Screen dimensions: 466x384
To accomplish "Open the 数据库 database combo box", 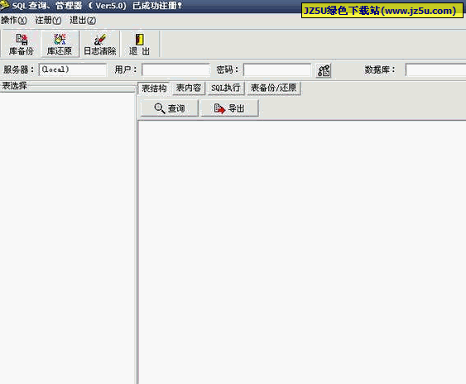I will (x=435, y=70).
